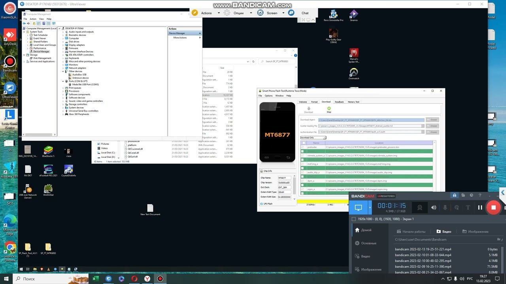Open Bandicam output folder icon in title bar
Viewport: 506px width, 284px height.
coord(463,195)
